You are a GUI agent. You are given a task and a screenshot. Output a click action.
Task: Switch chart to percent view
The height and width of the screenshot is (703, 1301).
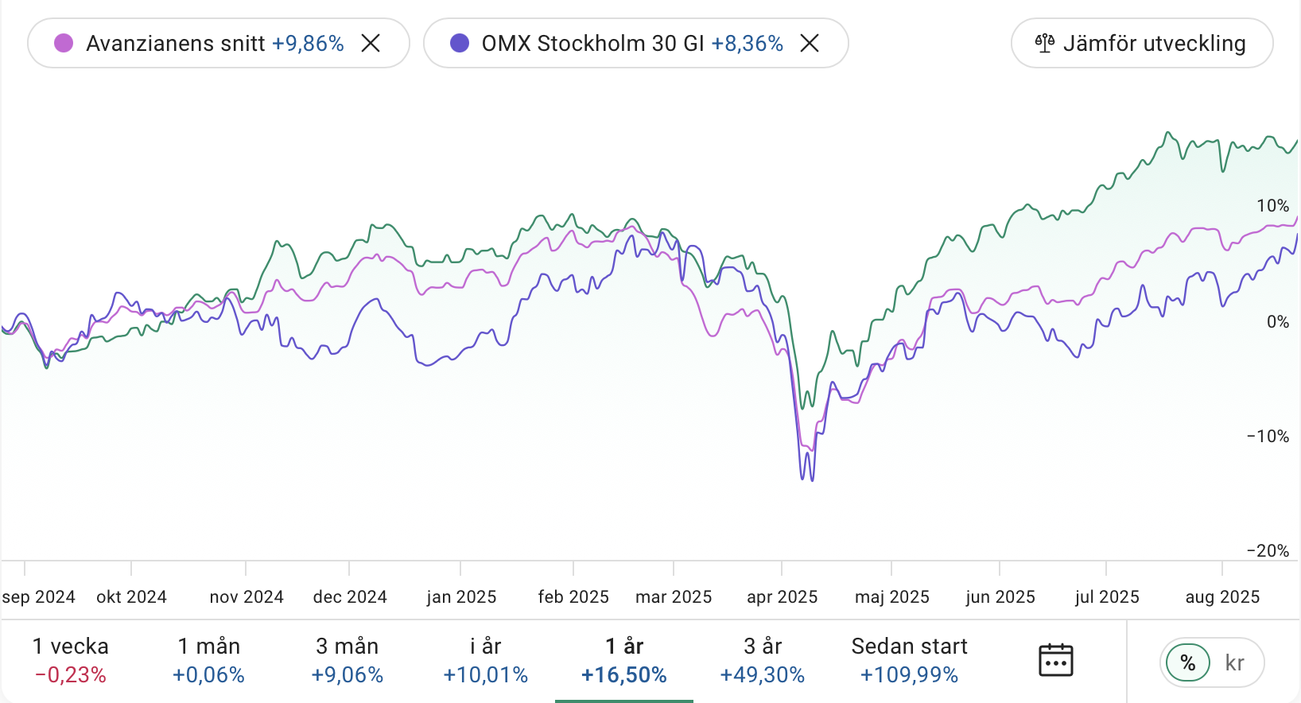pyautogui.click(x=1188, y=662)
